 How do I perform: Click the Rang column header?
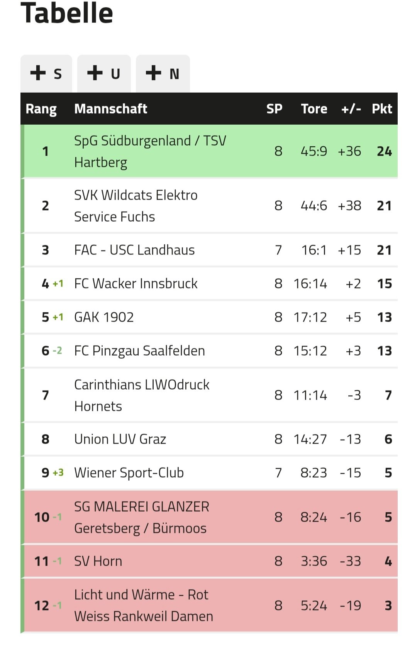[41, 109]
